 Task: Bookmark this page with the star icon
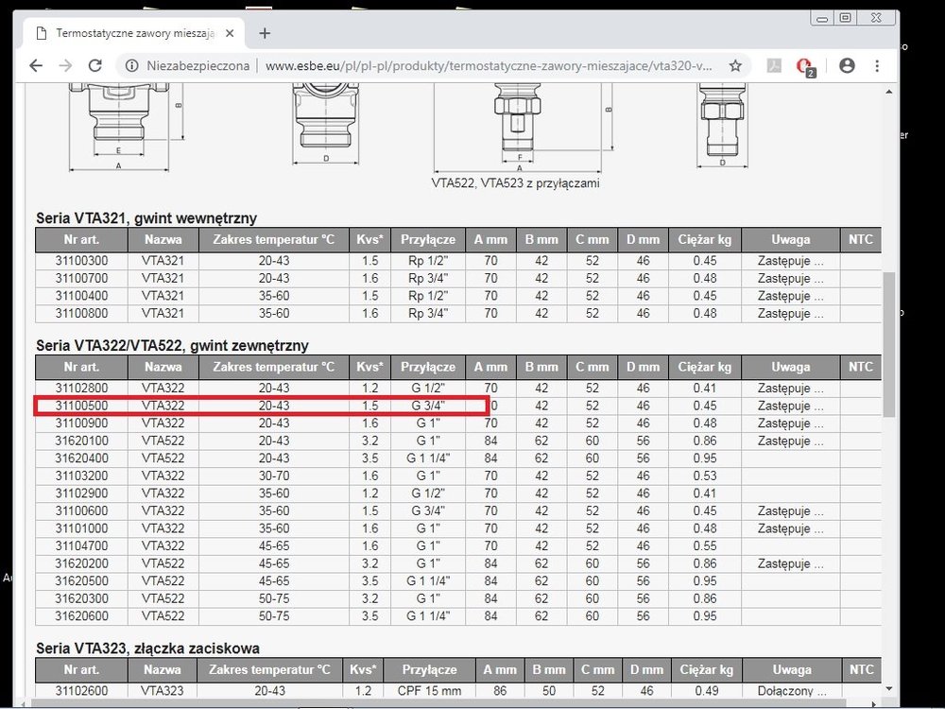pos(735,65)
